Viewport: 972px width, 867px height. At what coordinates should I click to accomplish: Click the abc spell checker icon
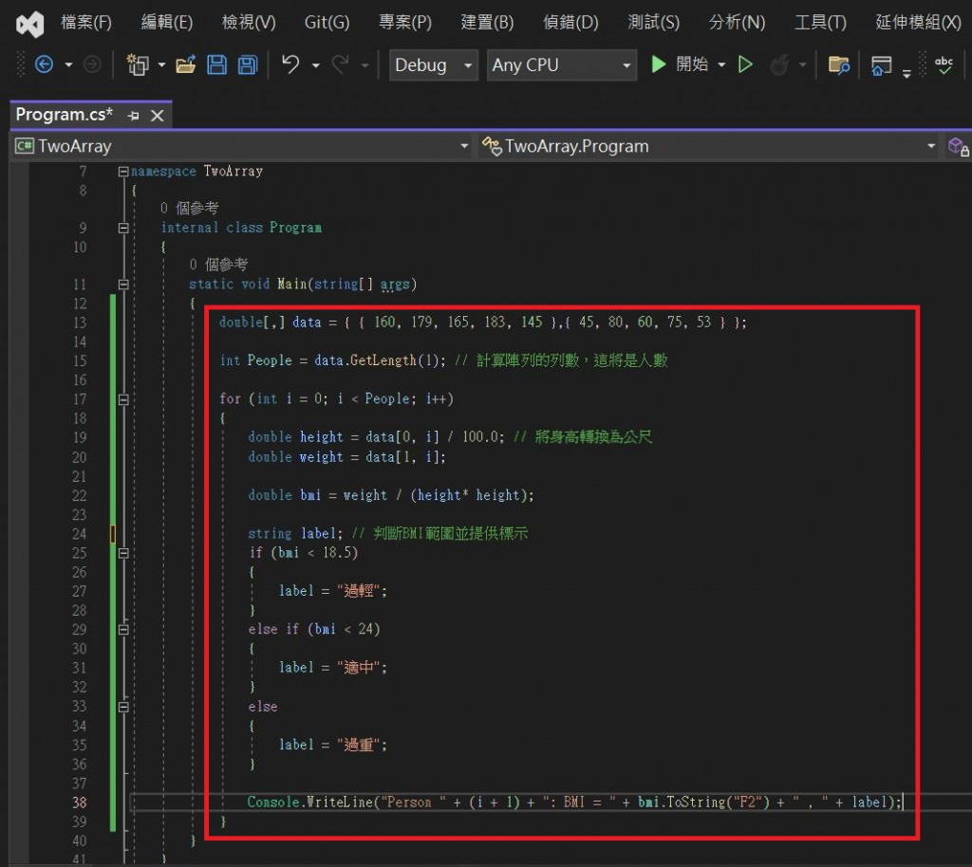(944, 65)
